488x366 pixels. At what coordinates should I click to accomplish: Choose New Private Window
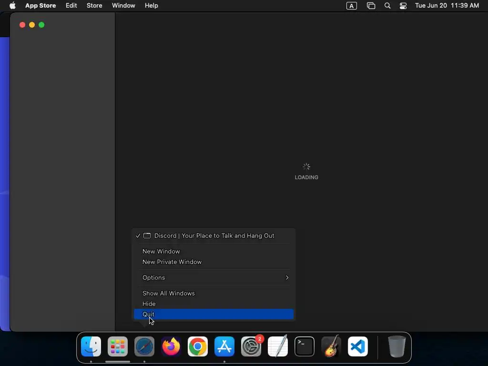tap(213, 262)
